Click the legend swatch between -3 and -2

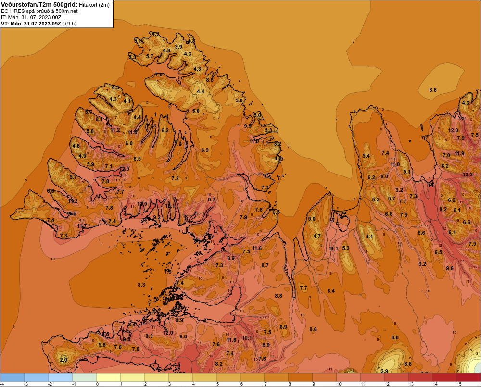coord(36,377)
